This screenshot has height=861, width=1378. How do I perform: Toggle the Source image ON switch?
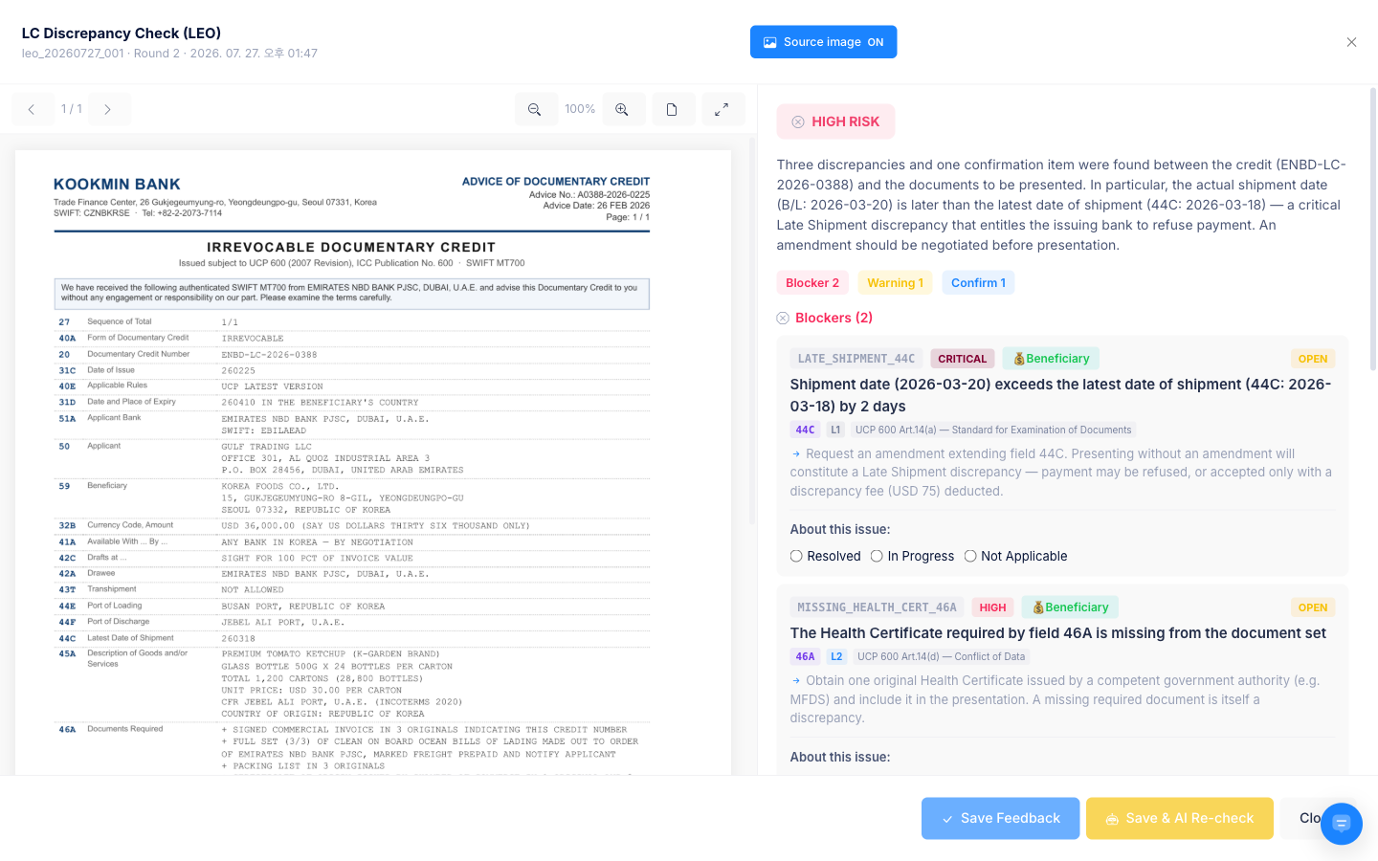(823, 42)
